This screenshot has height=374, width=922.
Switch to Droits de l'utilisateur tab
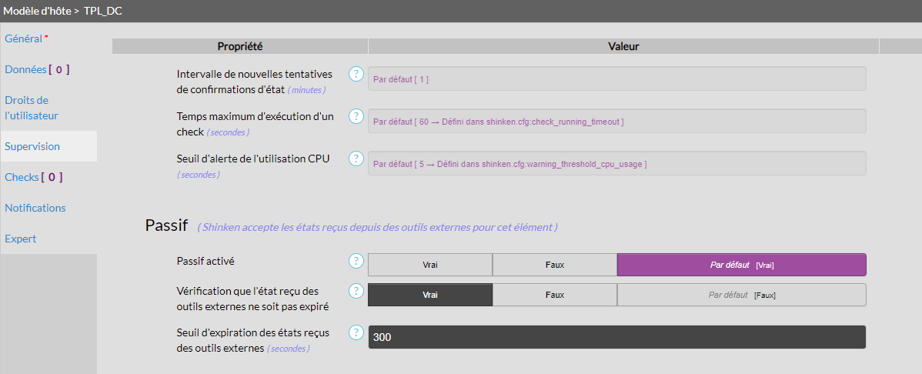31,108
